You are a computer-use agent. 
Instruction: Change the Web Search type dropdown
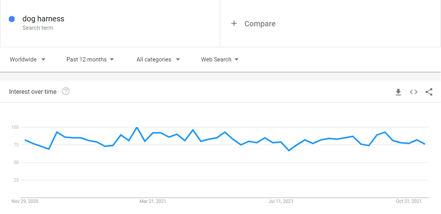[219, 60]
